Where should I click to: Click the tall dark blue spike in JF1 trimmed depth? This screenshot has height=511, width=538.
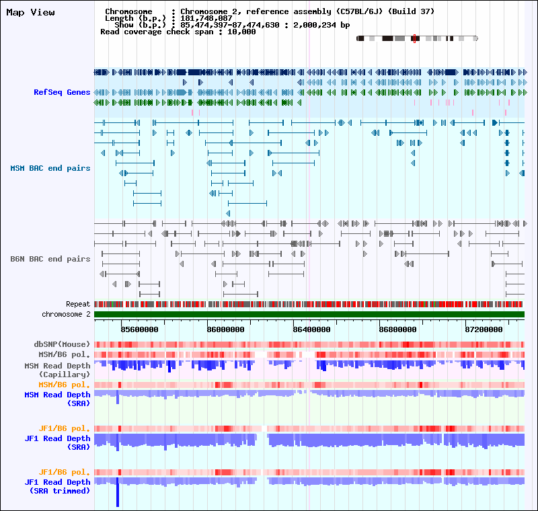point(118,492)
